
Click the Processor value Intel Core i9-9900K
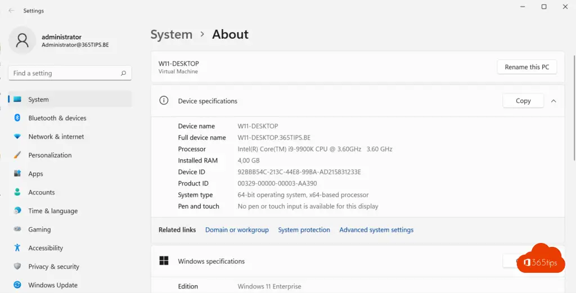pos(315,149)
